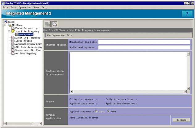Collapse the JP1/Base tree node

tap(5, 25)
